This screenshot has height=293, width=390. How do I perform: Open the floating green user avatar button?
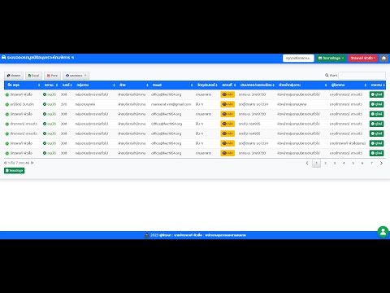pyautogui.click(x=383, y=232)
